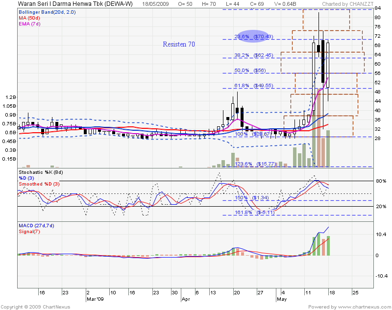Open the 'www.chartnexus.com' link
The width and height of the screenshot is (392, 310).
tap(364, 307)
